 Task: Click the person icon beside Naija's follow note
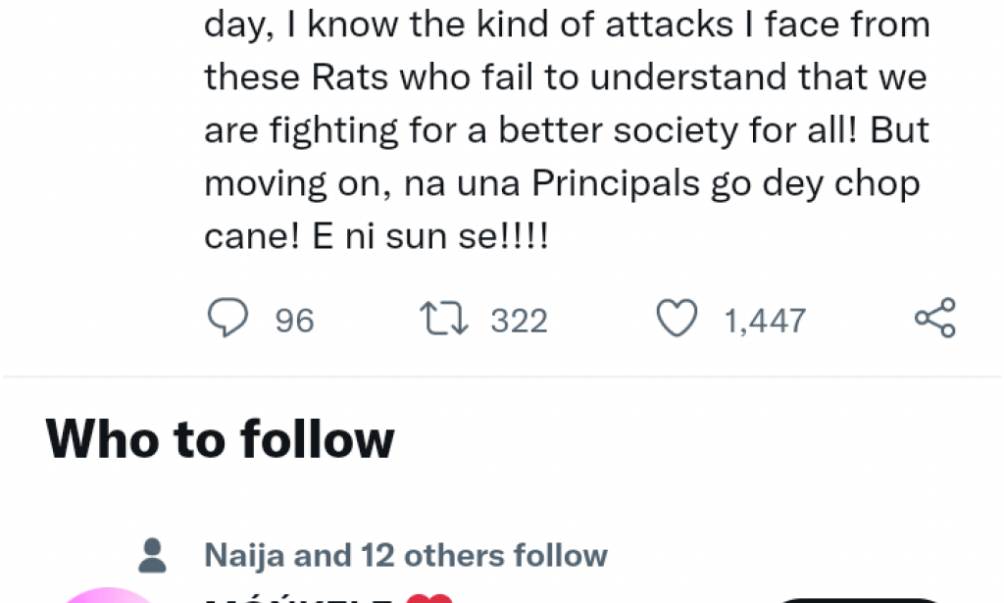pyautogui.click(x=153, y=554)
